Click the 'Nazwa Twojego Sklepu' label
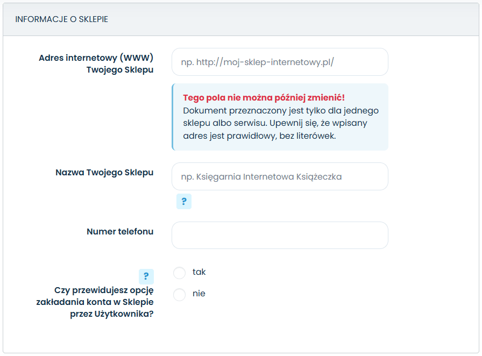 [104, 173]
